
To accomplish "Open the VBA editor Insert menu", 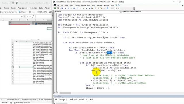I will point(71,5).
